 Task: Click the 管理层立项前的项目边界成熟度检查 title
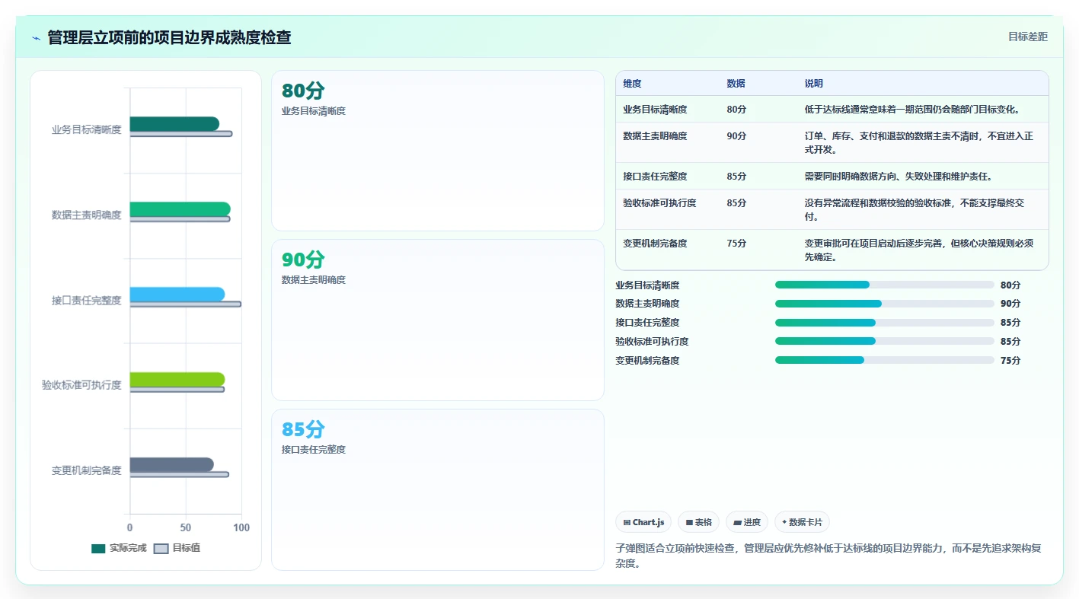pyautogui.click(x=169, y=37)
